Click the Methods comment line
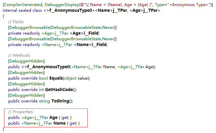The width and height of the screenshot is (216, 133). 19,55
